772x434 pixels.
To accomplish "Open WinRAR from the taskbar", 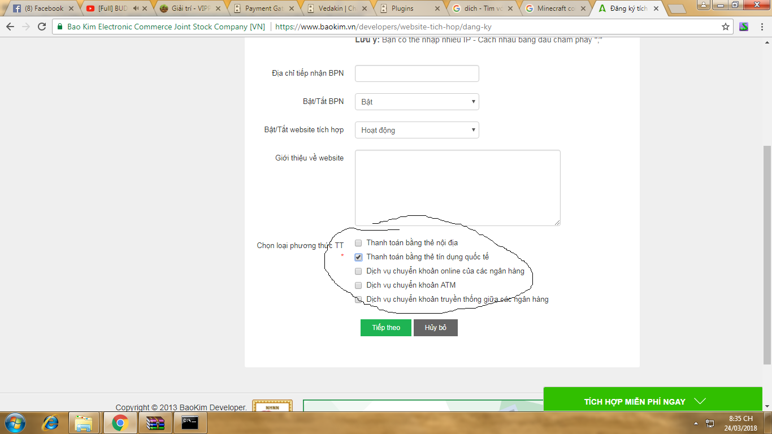I will pos(155,423).
